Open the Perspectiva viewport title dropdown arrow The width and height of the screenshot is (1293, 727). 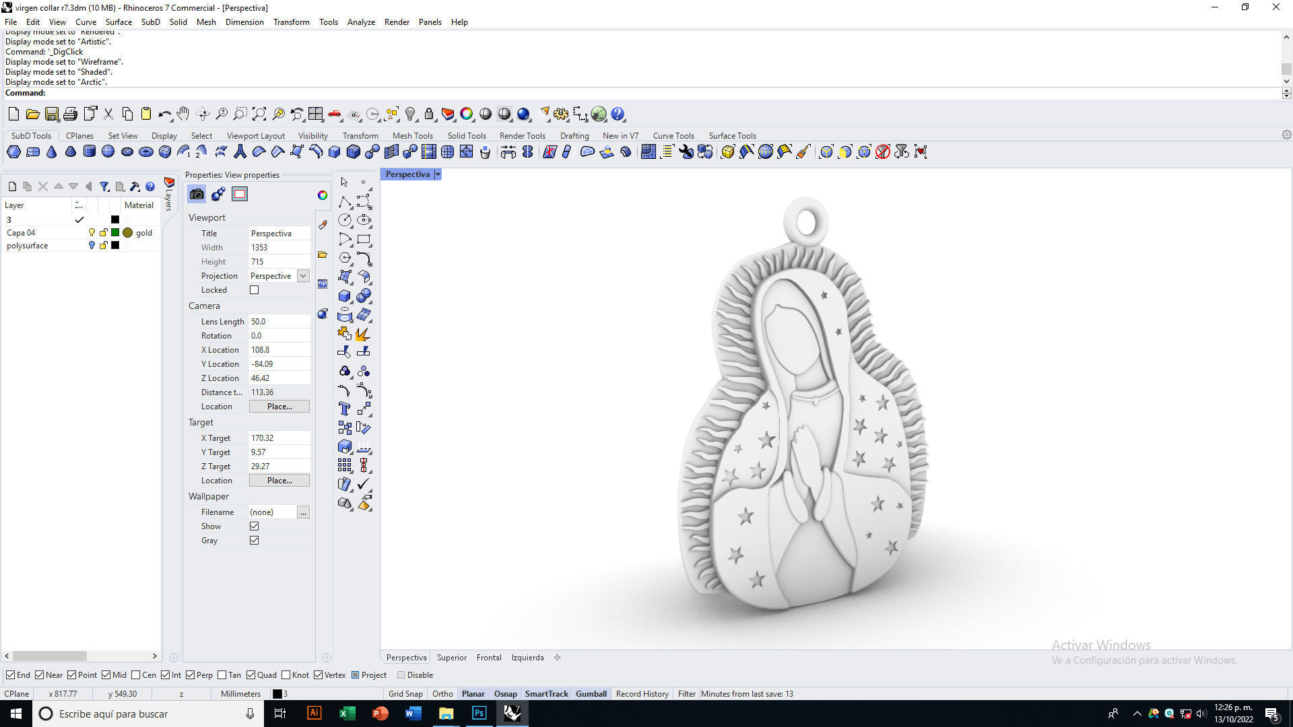pyautogui.click(x=438, y=174)
